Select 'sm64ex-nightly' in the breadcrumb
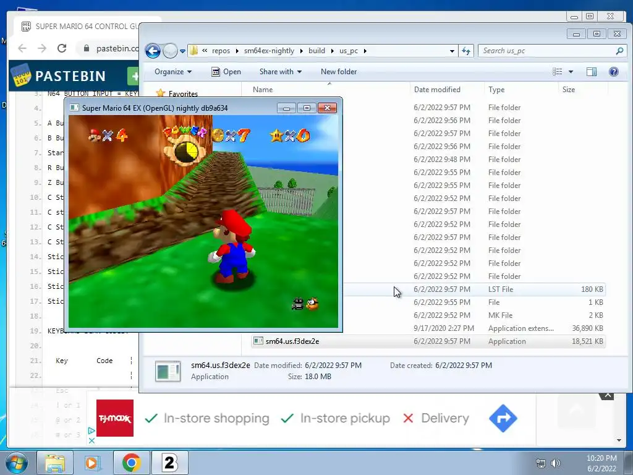Image resolution: width=633 pixels, height=475 pixels. [269, 51]
